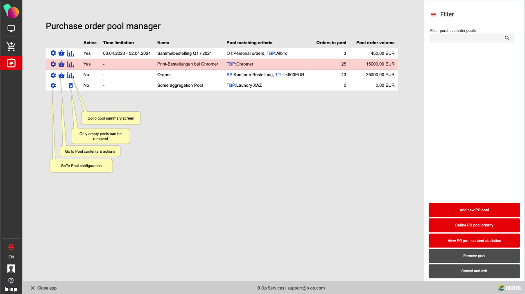
Task: Click Cancel and exit button
Action: click(474, 271)
